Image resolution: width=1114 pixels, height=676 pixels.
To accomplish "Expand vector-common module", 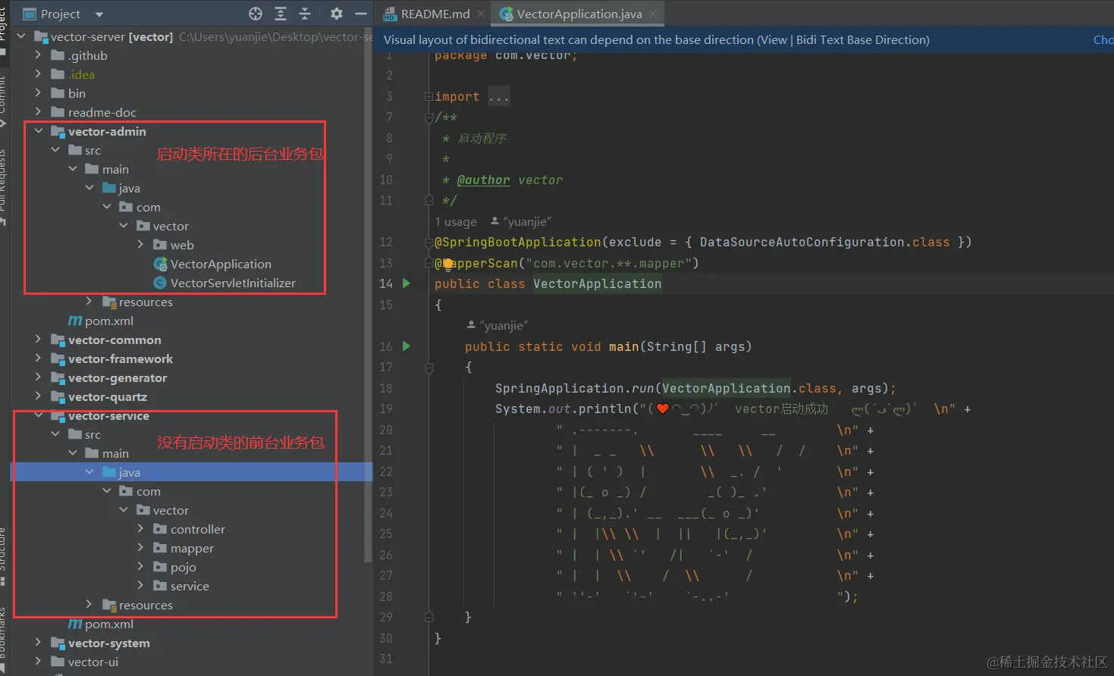I will [38, 340].
